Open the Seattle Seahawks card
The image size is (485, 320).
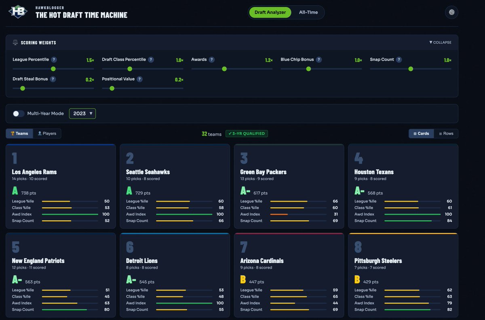coord(175,186)
